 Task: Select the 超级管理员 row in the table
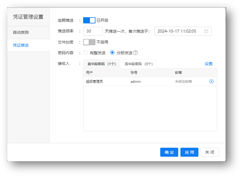(94, 81)
